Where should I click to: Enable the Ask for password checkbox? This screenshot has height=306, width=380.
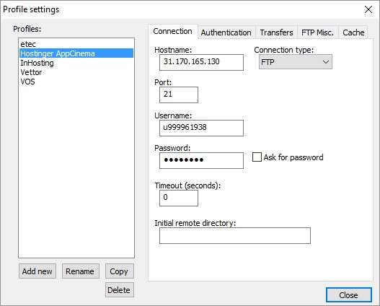click(x=257, y=157)
